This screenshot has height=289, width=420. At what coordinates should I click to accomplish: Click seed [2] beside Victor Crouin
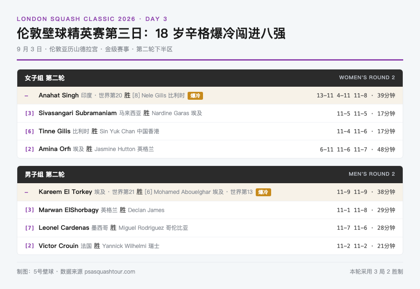click(29, 246)
